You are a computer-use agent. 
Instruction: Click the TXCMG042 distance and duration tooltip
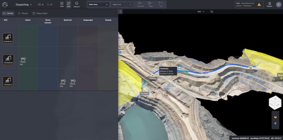[168, 71]
